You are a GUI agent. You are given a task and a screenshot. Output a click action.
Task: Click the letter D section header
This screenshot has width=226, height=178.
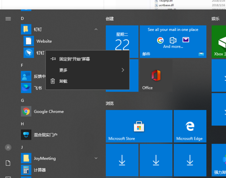(22, 19)
